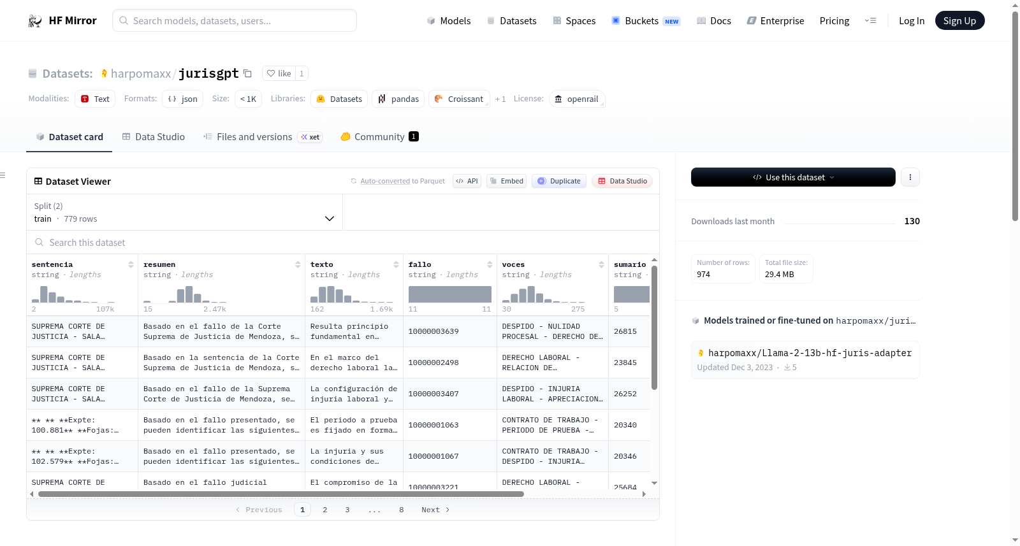Focus the Search models, datasets, users field
Image resolution: width=1020 pixels, height=546 pixels.
pyautogui.click(x=235, y=20)
